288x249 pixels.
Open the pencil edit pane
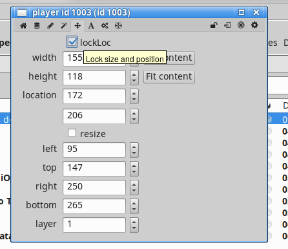50,26
